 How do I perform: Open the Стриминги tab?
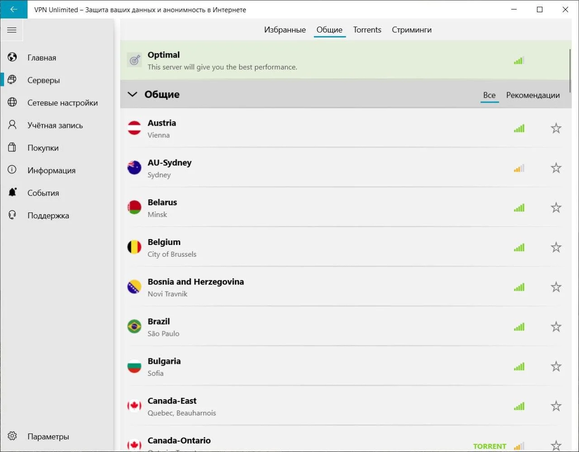point(412,30)
